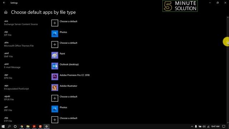Click scrollbar up arrow
Viewport: 229px width, 129px height.
click(x=228, y=18)
